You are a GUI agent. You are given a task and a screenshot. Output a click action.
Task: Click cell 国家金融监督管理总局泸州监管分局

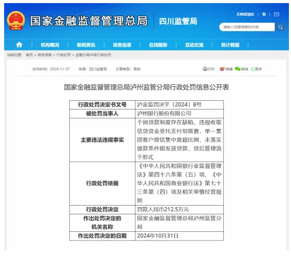click(179, 223)
